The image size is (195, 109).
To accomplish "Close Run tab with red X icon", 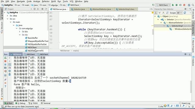I will pos(5,83).
